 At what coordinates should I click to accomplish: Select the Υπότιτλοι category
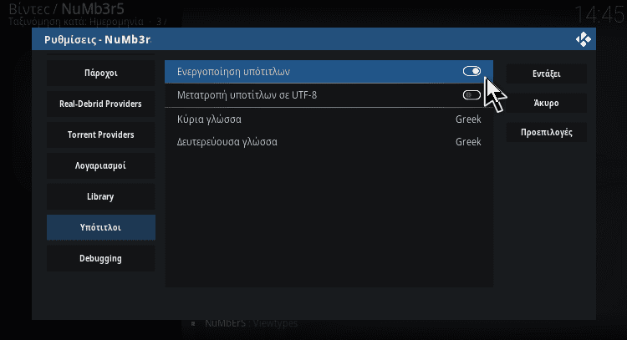(x=101, y=227)
